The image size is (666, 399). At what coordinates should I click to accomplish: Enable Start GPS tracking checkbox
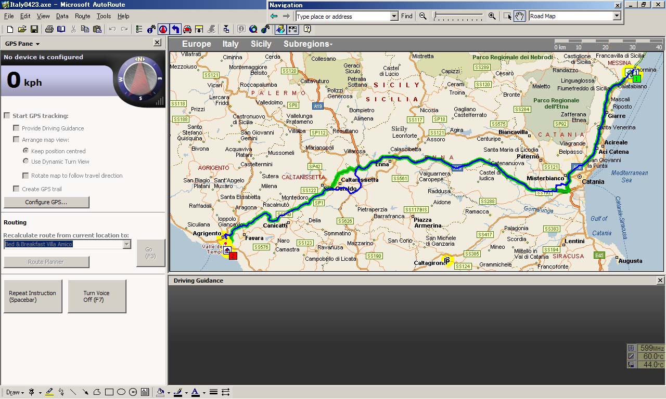tap(7, 115)
